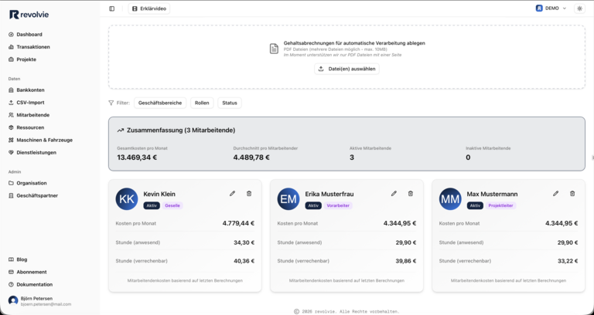The image size is (594, 315).
Task: Toggle the sidebar collapse icon
Action: pos(112,8)
